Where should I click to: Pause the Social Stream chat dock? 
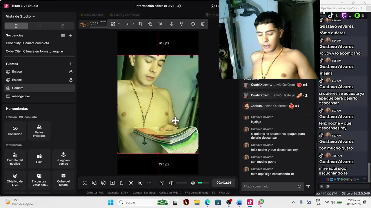pos(328,179)
